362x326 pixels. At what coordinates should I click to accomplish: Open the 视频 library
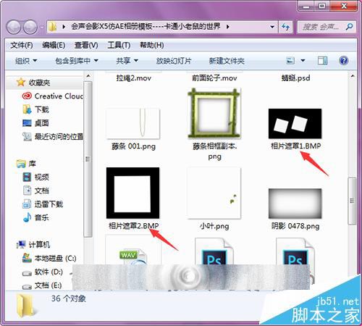[35, 177]
